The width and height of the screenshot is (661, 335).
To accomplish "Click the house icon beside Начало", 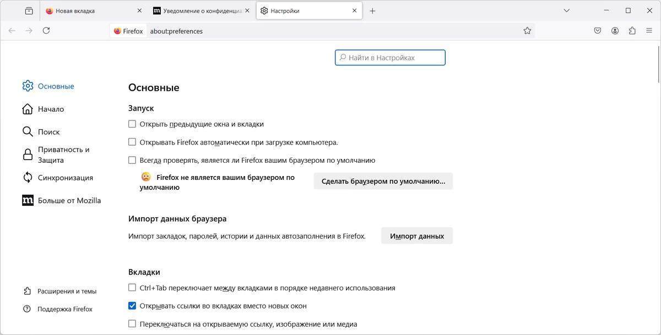I will click(x=28, y=109).
